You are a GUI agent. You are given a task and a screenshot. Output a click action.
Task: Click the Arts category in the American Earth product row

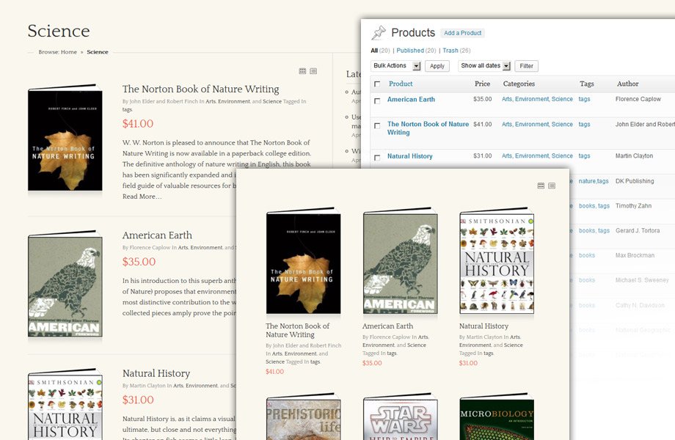(507, 99)
